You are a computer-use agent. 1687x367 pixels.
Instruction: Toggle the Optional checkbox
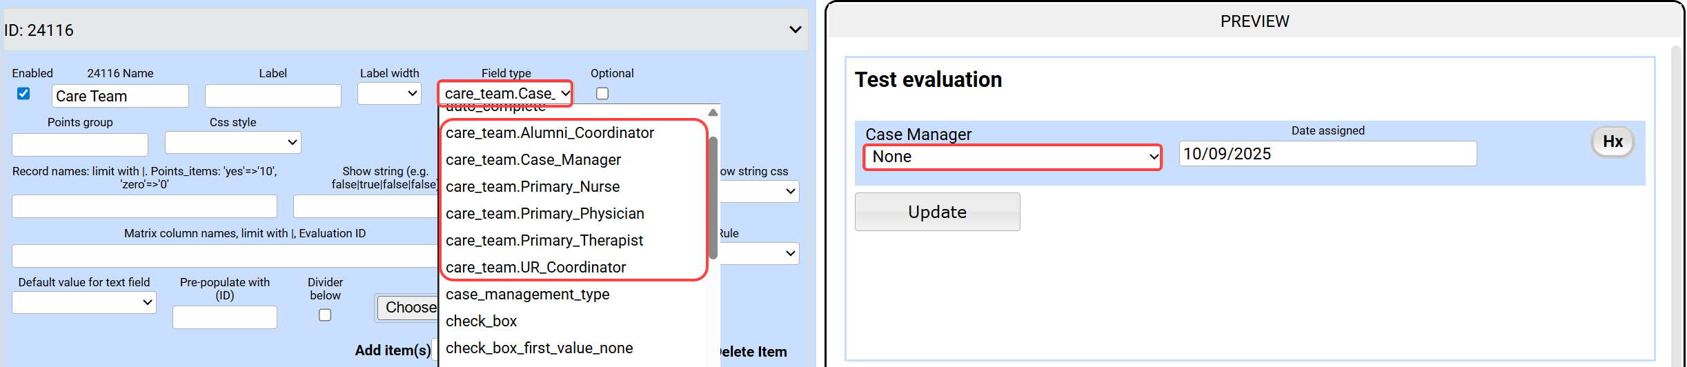[602, 93]
